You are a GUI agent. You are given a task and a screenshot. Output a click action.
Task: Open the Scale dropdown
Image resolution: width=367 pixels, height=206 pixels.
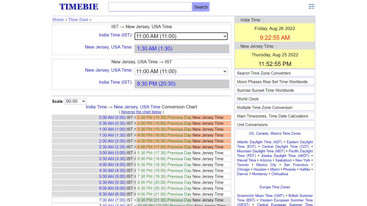tap(75, 101)
